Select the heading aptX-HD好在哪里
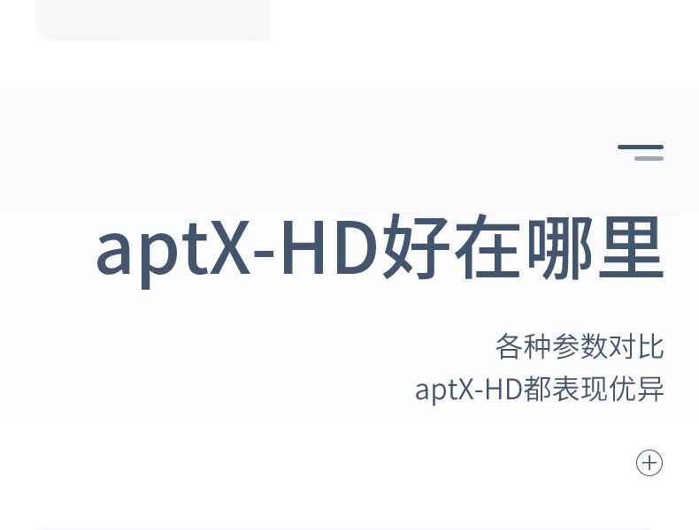This screenshot has height=530, width=699. pos(380,248)
